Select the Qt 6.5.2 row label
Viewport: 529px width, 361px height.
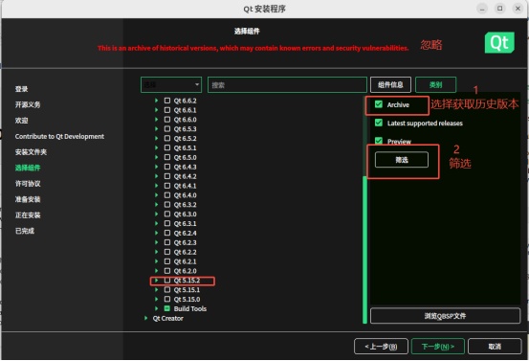(x=185, y=139)
